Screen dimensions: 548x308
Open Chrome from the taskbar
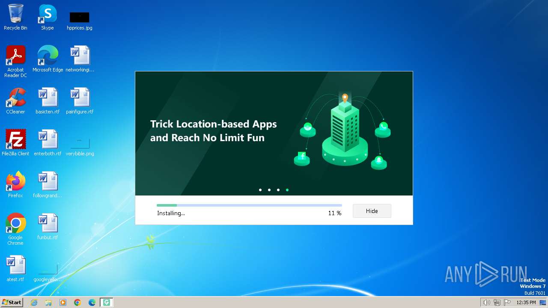point(77,302)
